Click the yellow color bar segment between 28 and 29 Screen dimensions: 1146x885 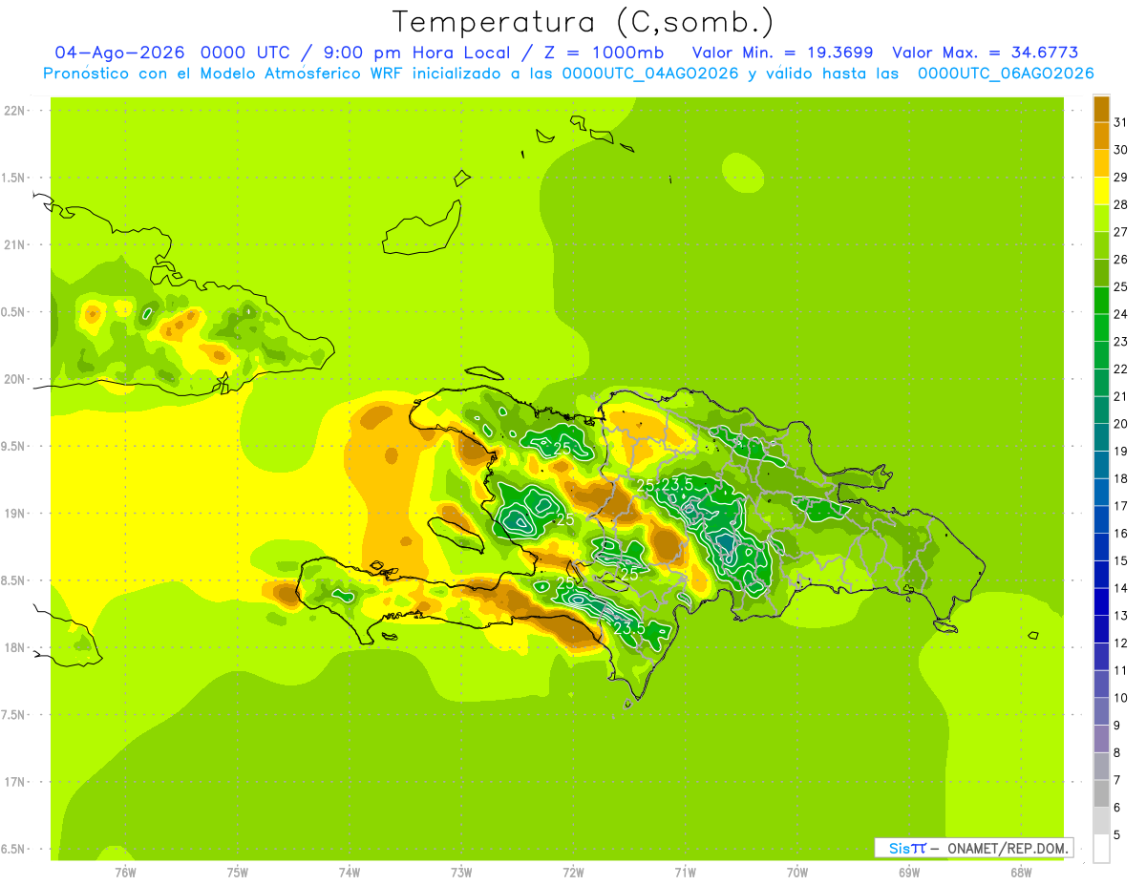point(1101,191)
